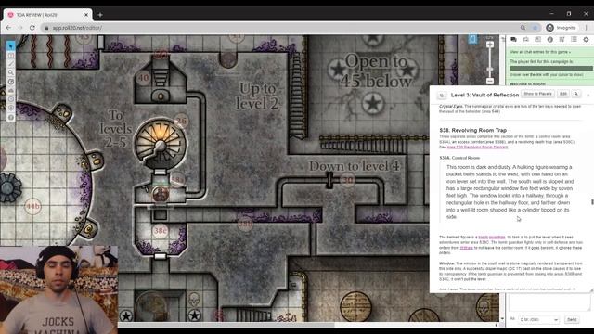This screenshot has width=594, height=334.
Task: Open the Page Toolbar blue icon
Action: (x=472, y=39)
